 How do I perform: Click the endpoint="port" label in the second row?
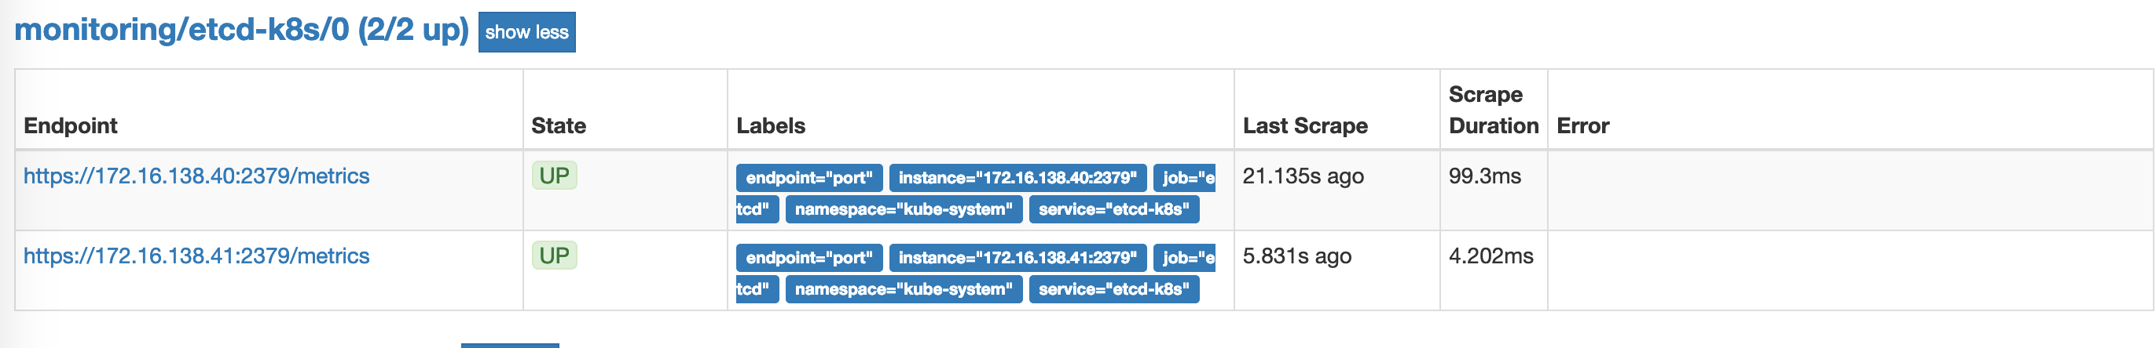pos(808,258)
